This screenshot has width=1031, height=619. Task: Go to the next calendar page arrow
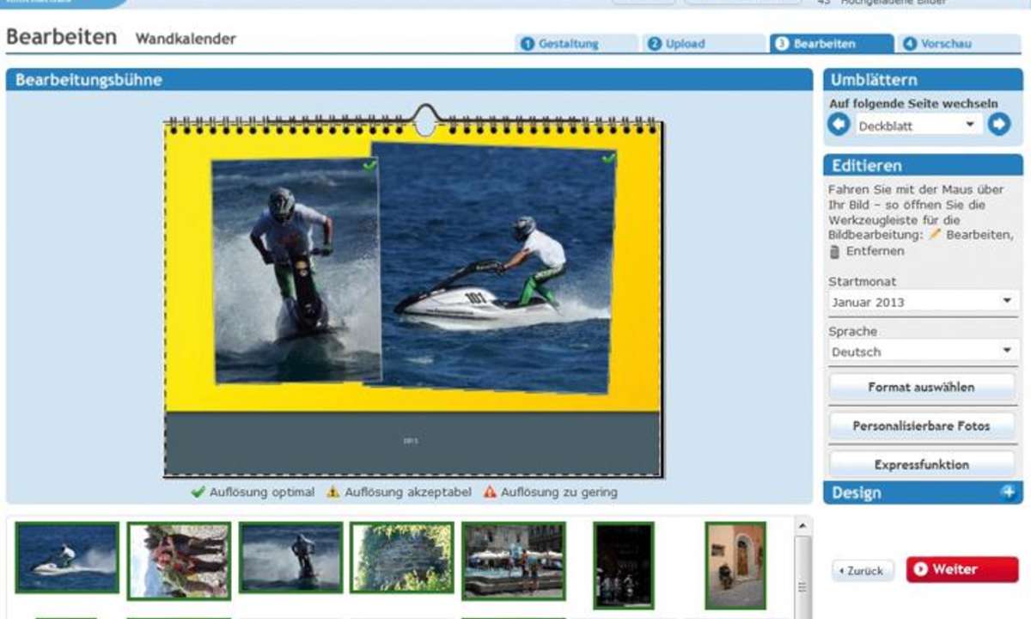click(998, 125)
